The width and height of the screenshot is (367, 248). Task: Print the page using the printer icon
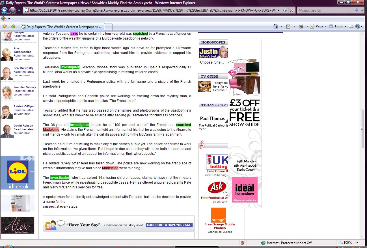301,26
